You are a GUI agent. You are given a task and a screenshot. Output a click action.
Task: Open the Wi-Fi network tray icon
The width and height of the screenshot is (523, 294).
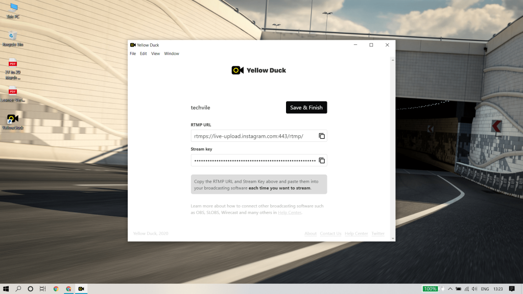click(x=467, y=289)
